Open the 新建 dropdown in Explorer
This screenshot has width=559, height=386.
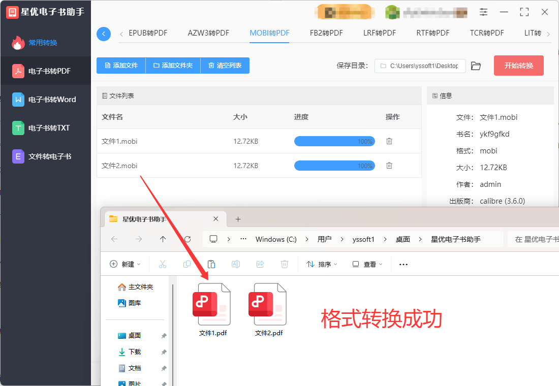point(125,264)
